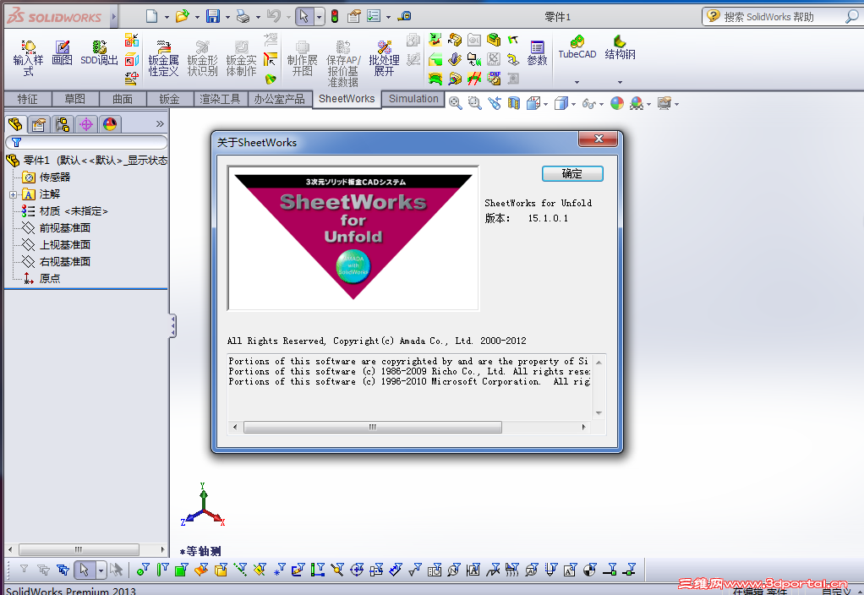Click the 批处理展开 tool
864x595 pixels.
tap(384, 57)
